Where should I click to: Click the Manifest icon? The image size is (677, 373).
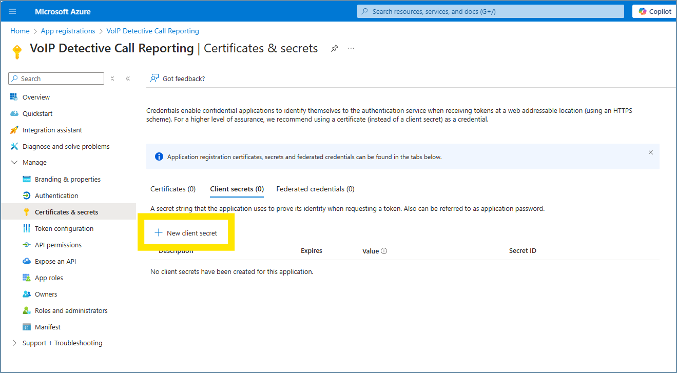click(27, 327)
